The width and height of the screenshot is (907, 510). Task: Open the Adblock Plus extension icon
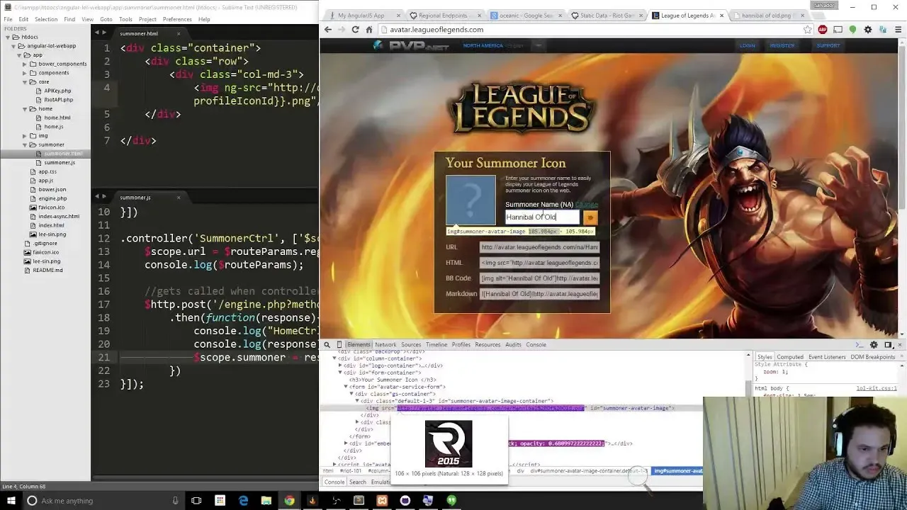(x=823, y=30)
